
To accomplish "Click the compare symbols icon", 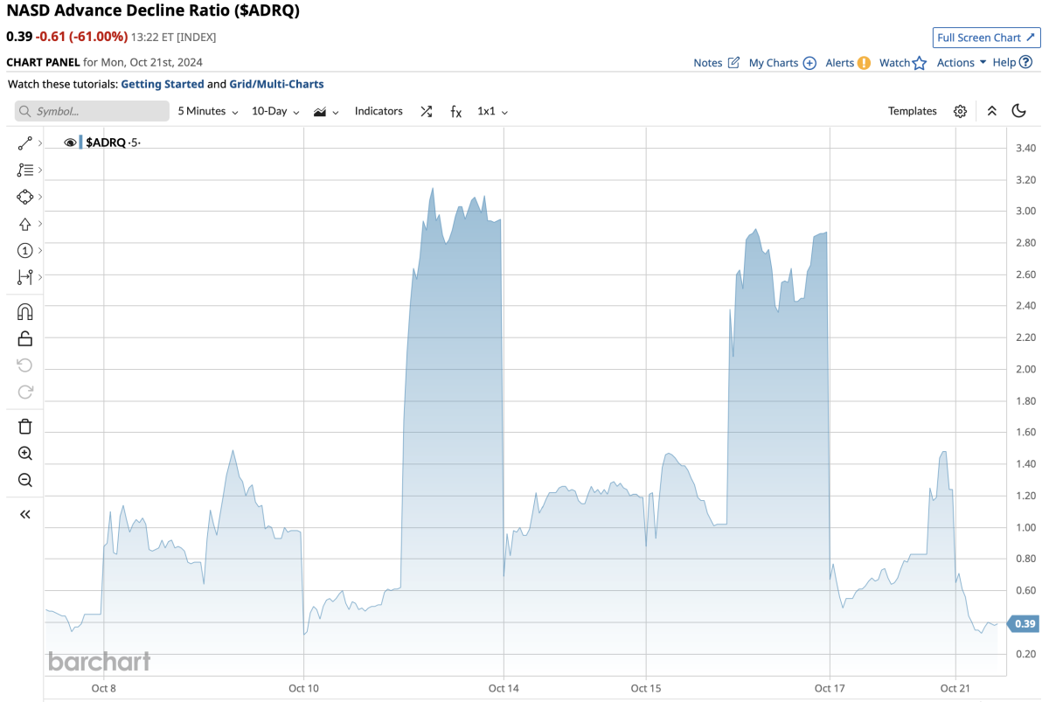I will tap(426, 111).
